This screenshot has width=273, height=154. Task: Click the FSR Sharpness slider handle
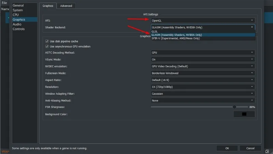click(x=234, y=107)
